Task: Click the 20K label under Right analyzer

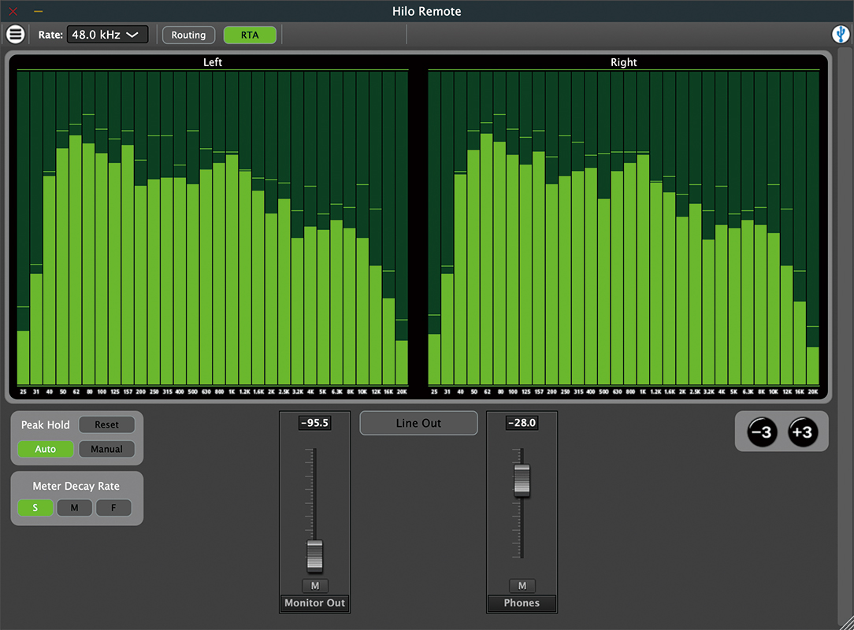Action: tap(812, 392)
